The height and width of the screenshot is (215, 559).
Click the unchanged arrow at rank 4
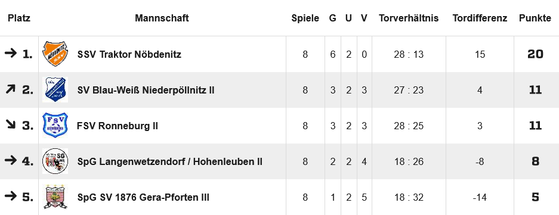11,160
